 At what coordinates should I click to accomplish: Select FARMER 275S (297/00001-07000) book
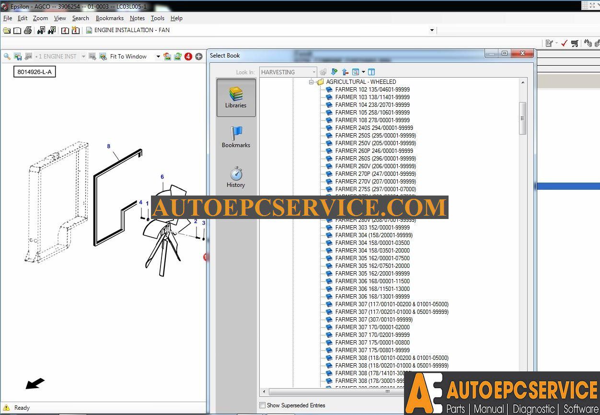(376, 189)
